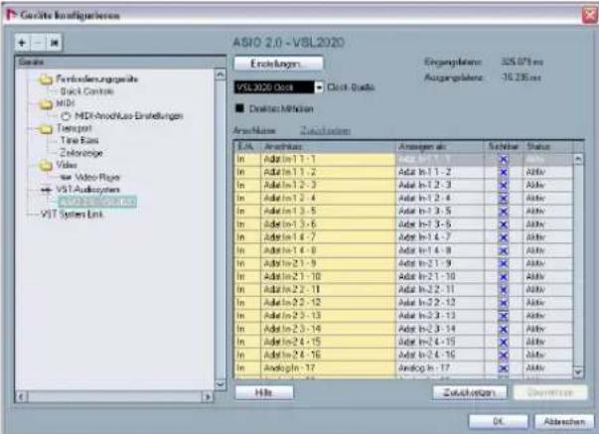Select Time Base under Transport
The width and height of the screenshot is (599, 434).
79,141
